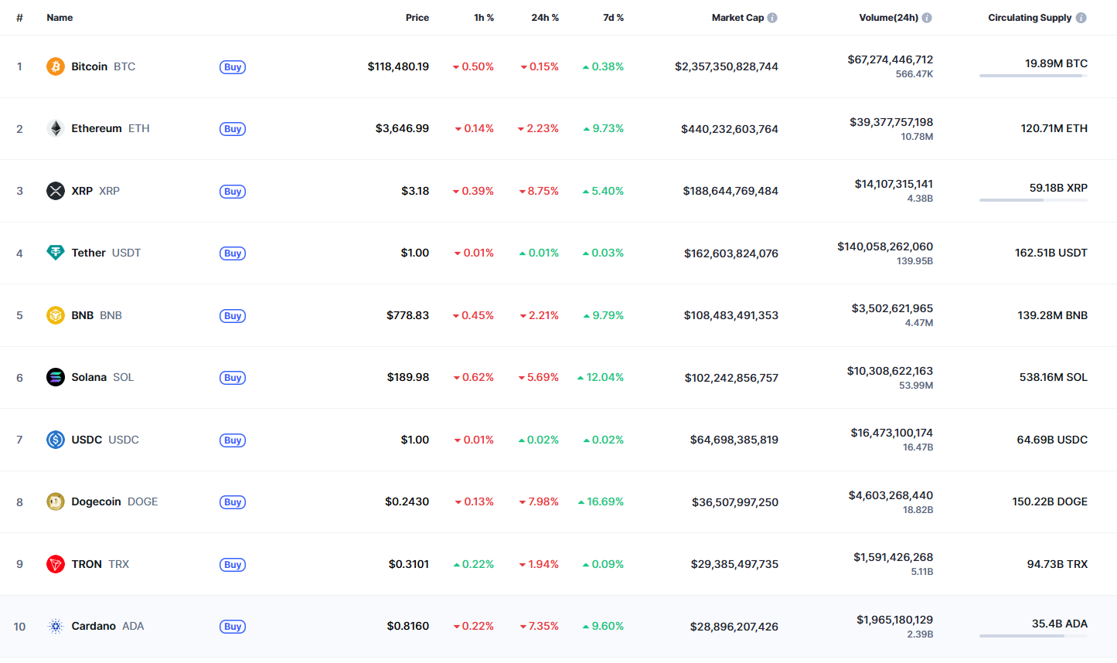Click the Cardano coin logo
This screenshot has height=663, width=1117.
56,626
